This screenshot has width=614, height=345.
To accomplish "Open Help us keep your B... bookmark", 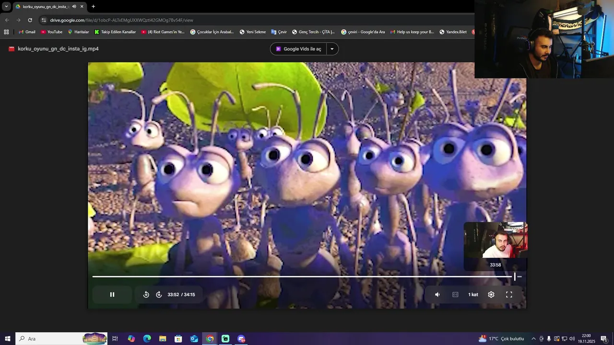I will coord(412,32).
